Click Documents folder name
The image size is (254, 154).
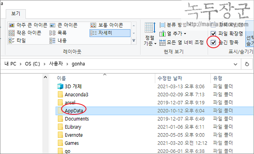(x=77, y=119)
